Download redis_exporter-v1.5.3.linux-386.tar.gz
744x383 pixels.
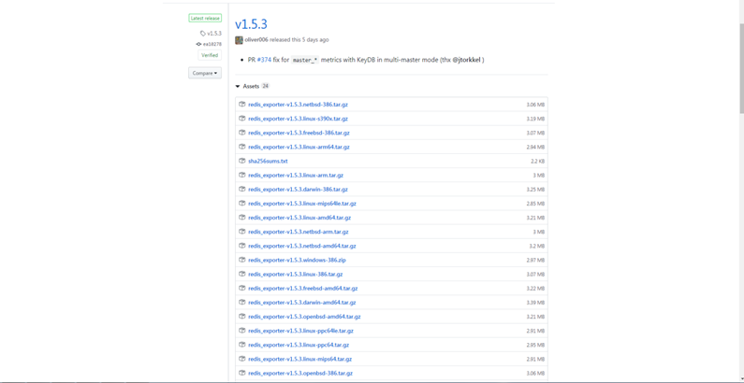[295, 274]
